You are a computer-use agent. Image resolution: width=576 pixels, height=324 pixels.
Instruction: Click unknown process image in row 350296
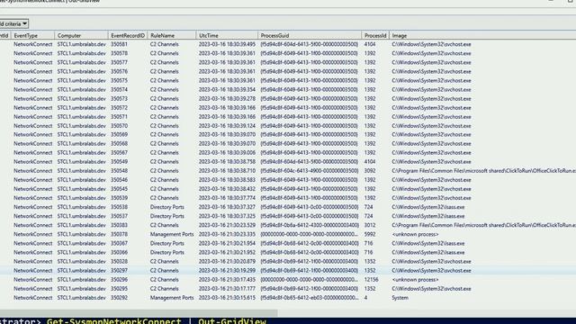click(x=415, y=280)
